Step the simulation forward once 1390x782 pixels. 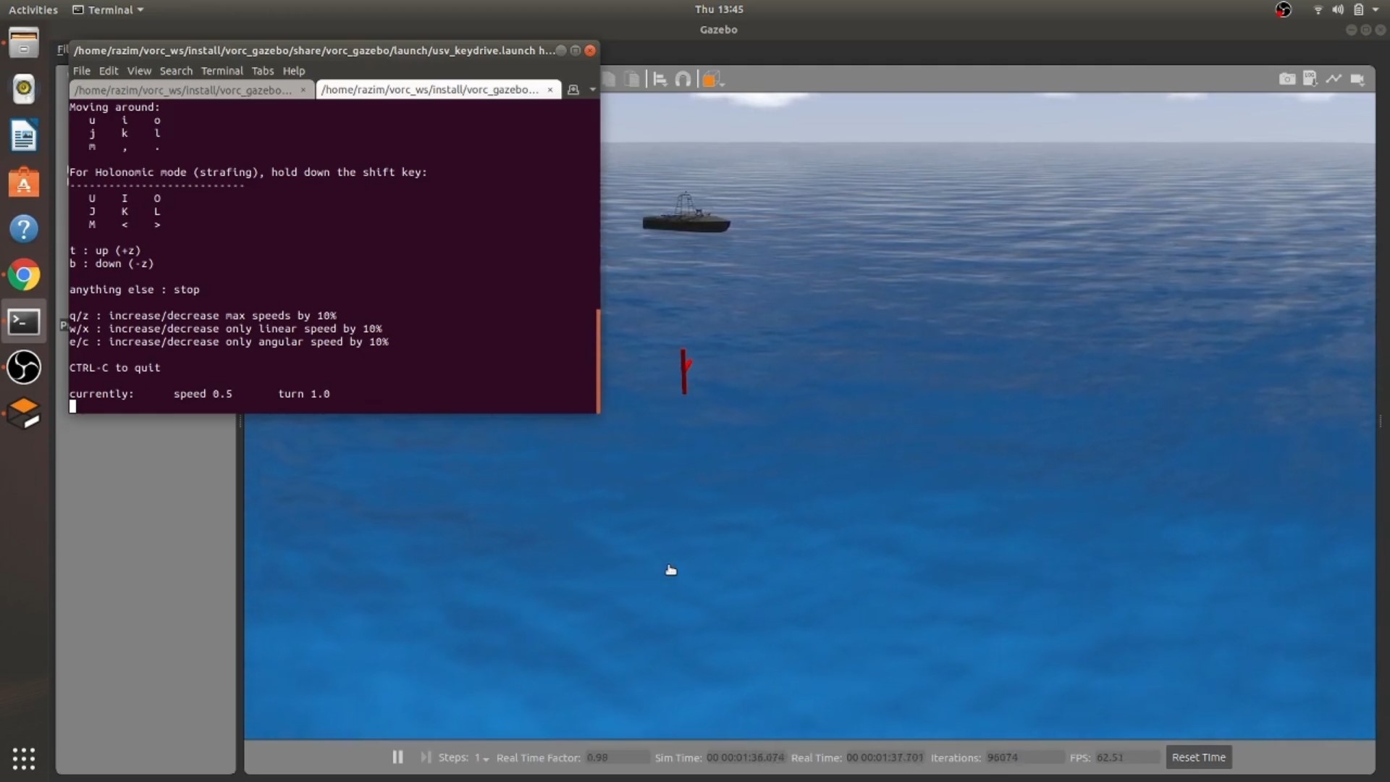pos(426,757)
